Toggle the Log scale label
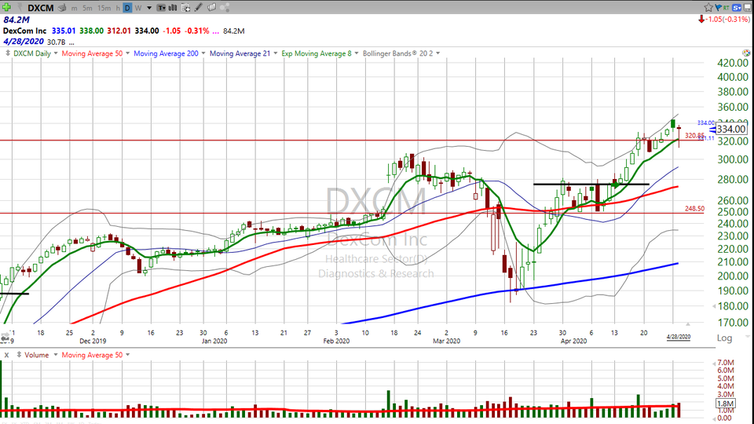The image size is (754, 424). pyautogui.click(x=724, y=338)
